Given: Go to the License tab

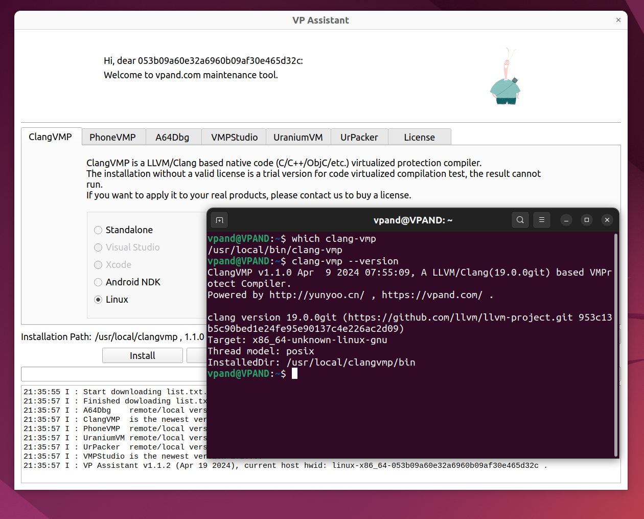Looking at the screenshot, I should coord(420,137).
